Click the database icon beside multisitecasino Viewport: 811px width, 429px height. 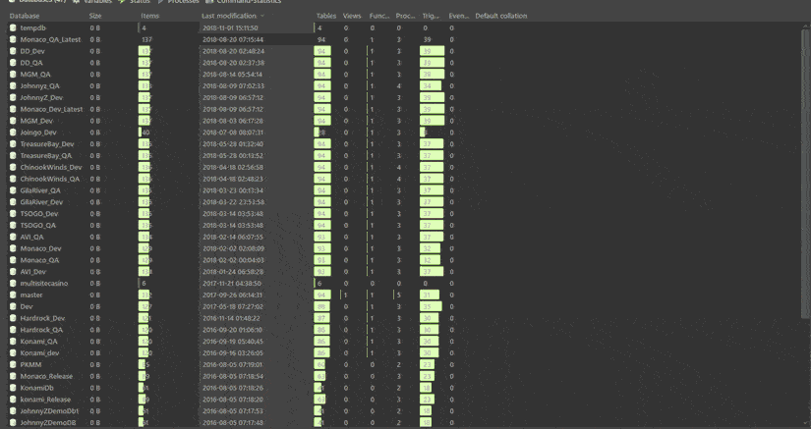point(13,284)
